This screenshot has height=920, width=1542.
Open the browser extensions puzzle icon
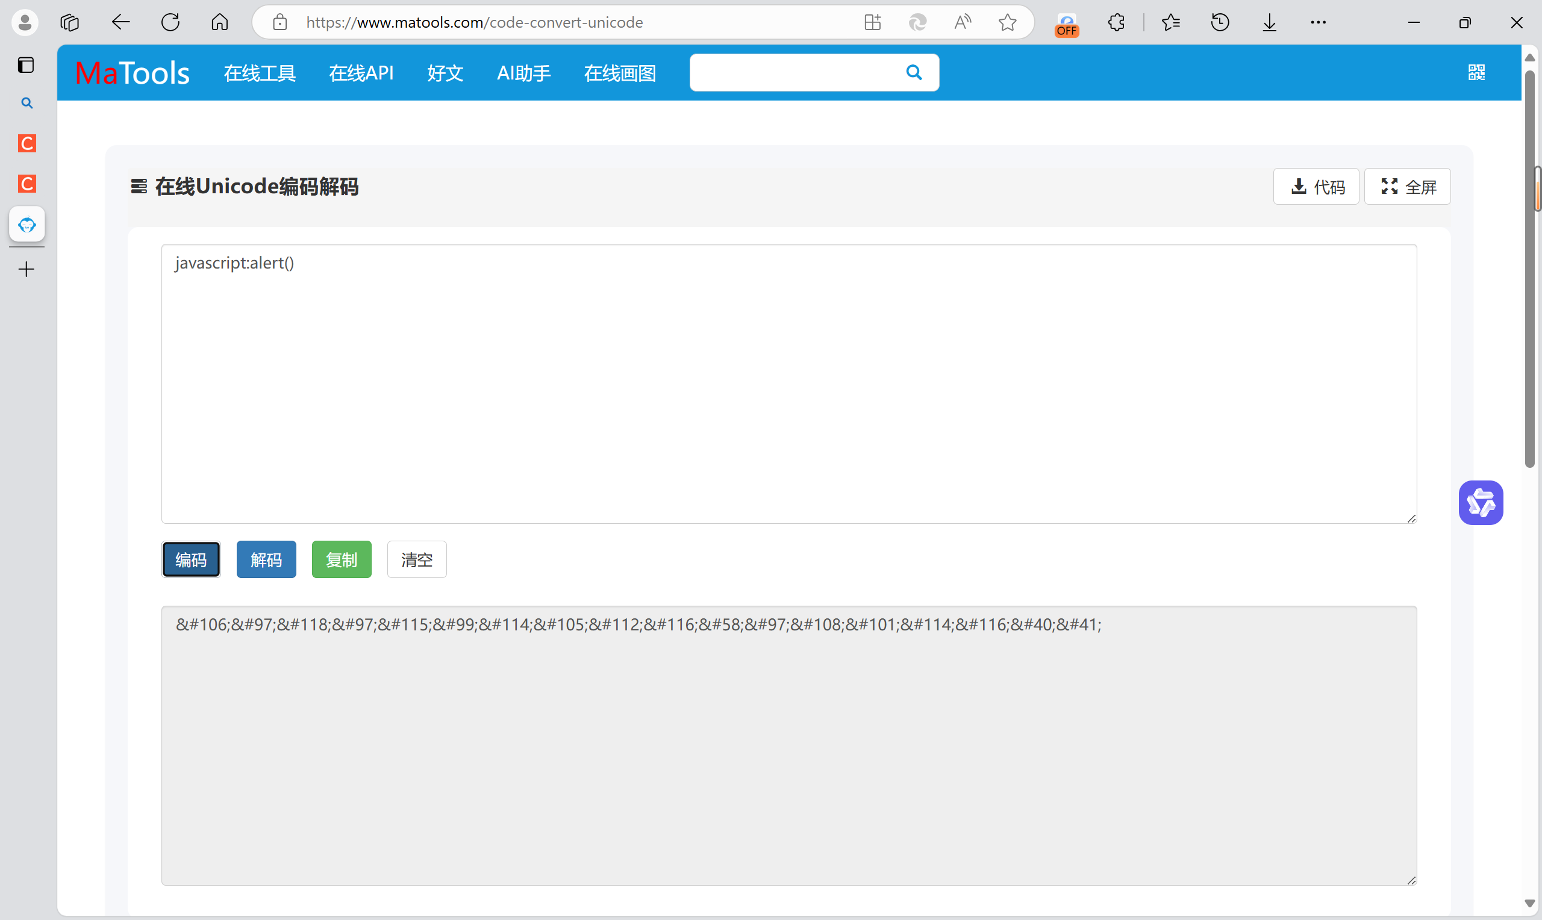(x=1116, y=23)
